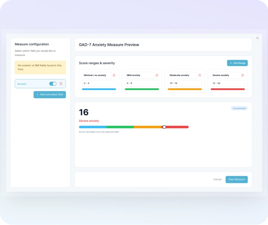Delete the Anxiety field with trash icon
Image resolution: width=268 pixels, height=225 pixels.
61,84
